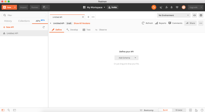Click Show All Versions link

pos(82,23)
